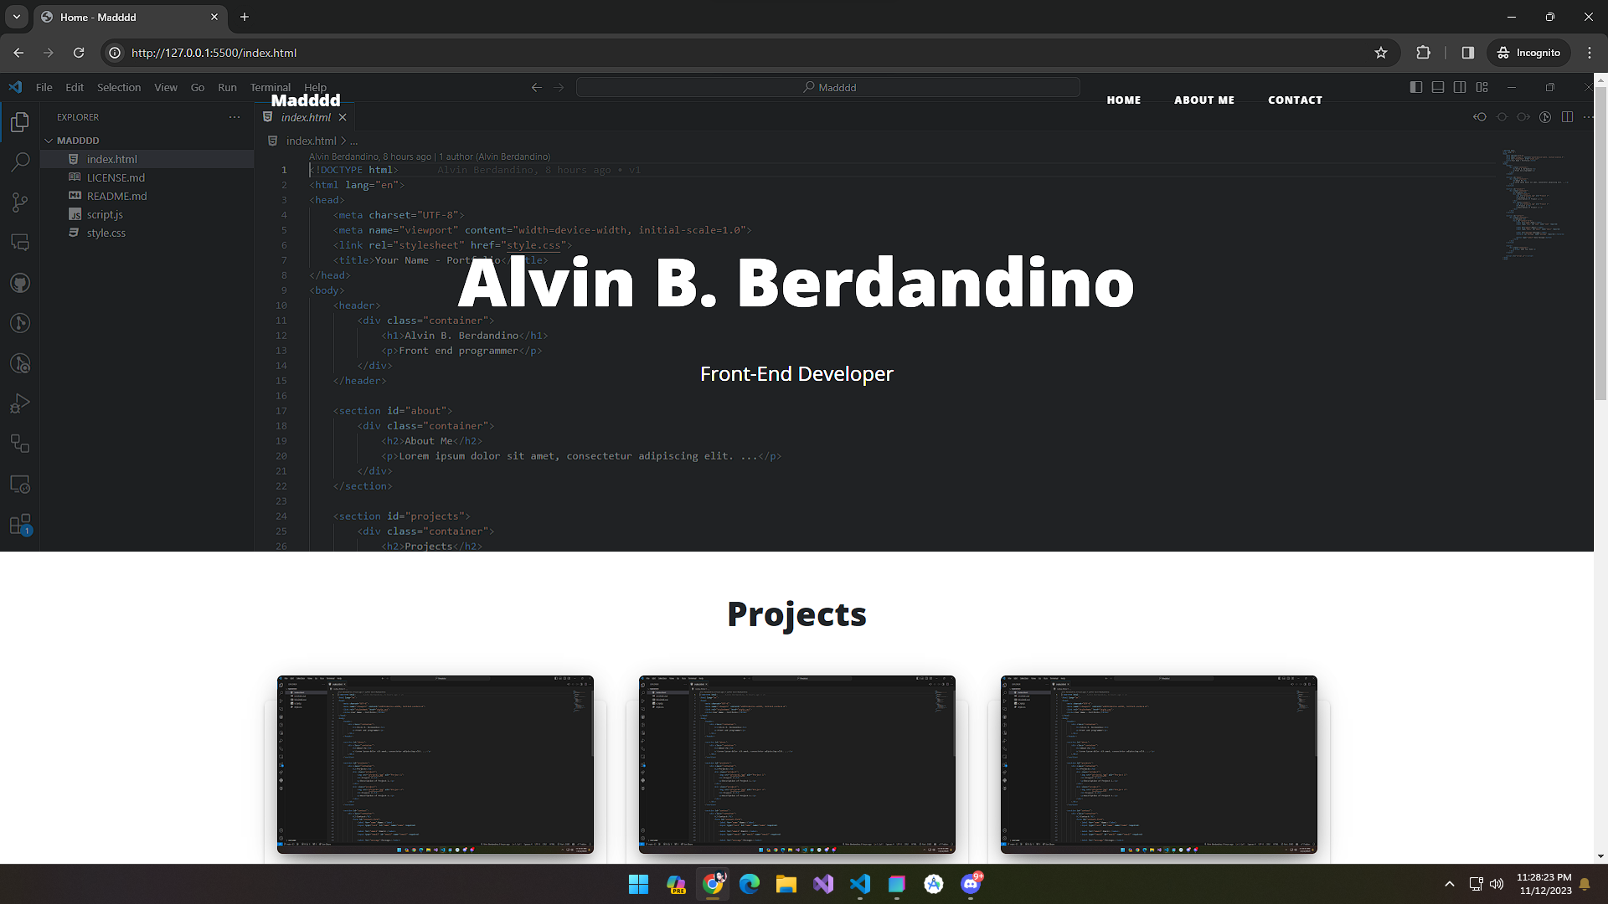Open the Incognito profile button
This screenshot has height=904, width=1608.
(1529, 53)
